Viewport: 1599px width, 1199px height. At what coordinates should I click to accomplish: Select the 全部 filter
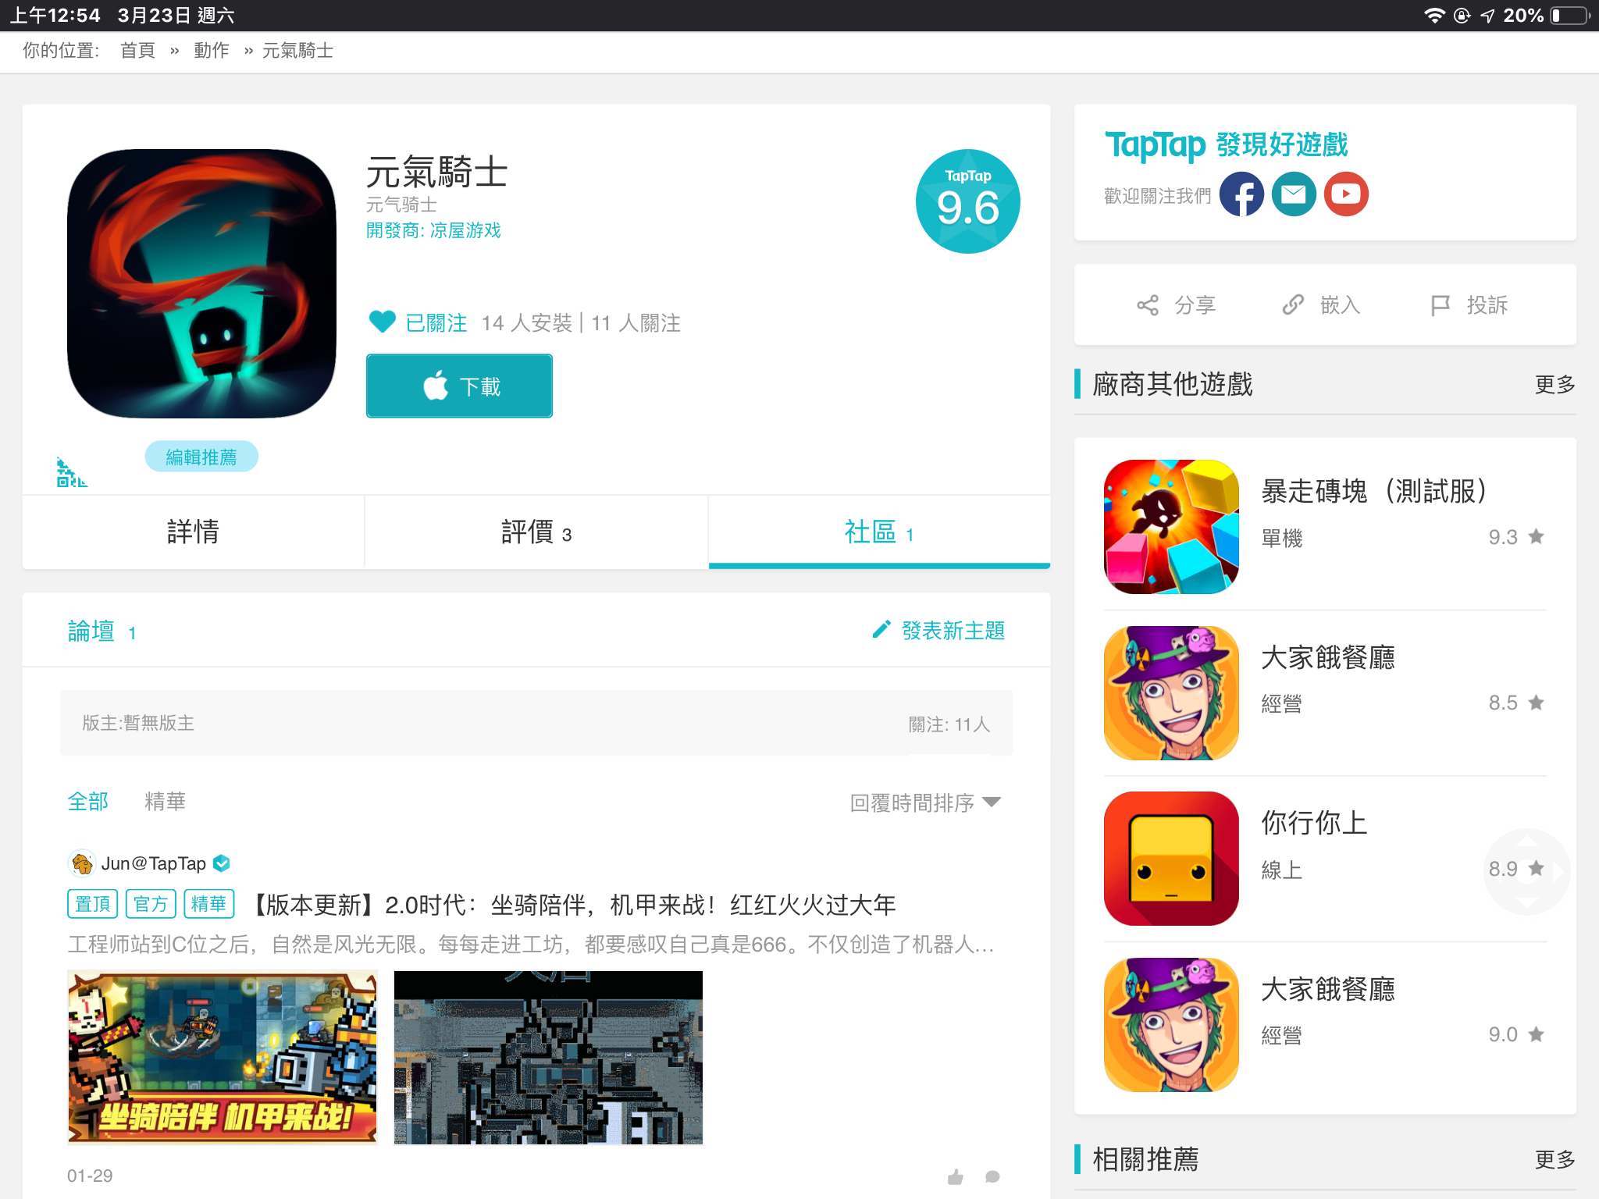point(87,802)
